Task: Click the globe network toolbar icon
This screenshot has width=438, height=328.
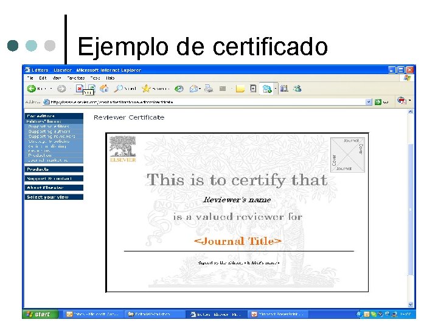Action: (267, 89)
